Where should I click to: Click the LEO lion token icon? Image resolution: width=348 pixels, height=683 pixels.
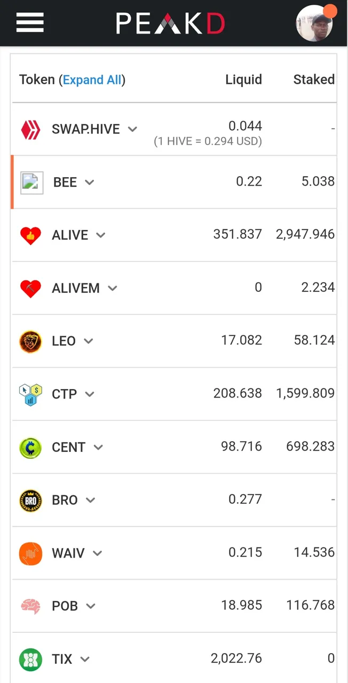pyautogui.click(x=30, y=341)
